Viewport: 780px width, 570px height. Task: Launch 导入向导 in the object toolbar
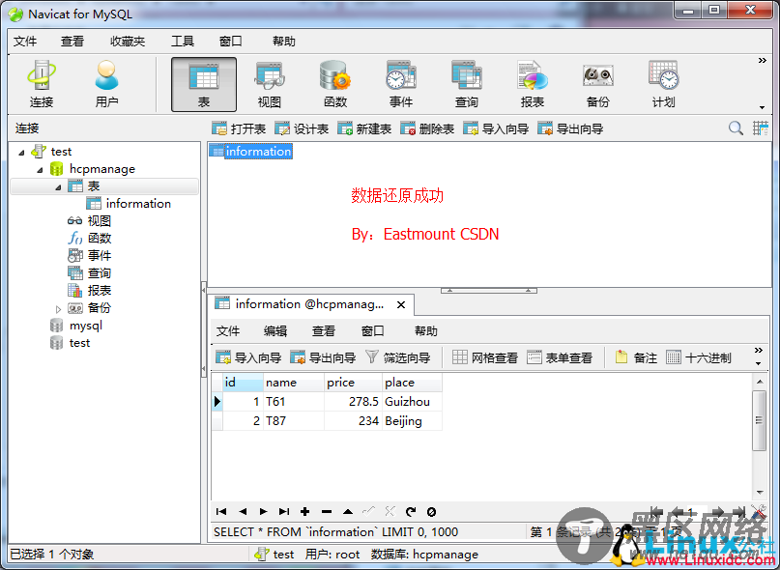pos(496,128)
